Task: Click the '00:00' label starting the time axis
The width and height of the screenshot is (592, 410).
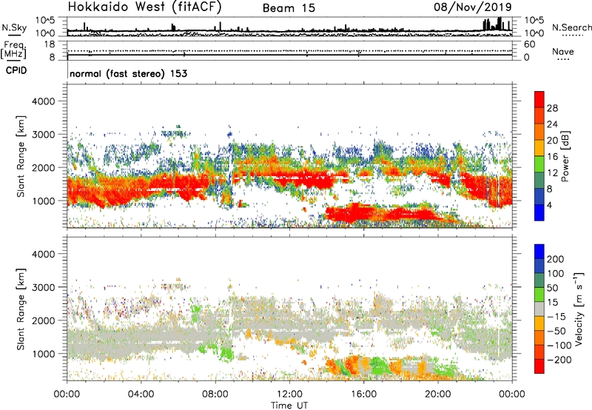Action: 67,394
